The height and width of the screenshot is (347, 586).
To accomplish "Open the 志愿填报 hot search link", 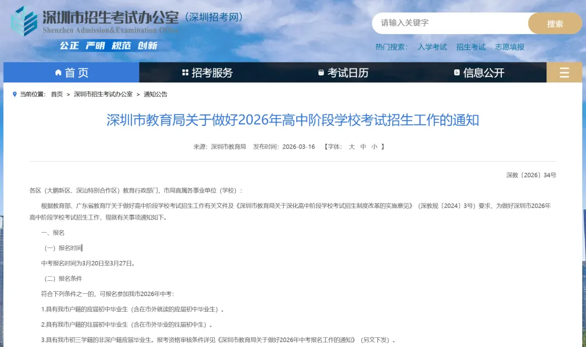I will [x=509, y=47].
